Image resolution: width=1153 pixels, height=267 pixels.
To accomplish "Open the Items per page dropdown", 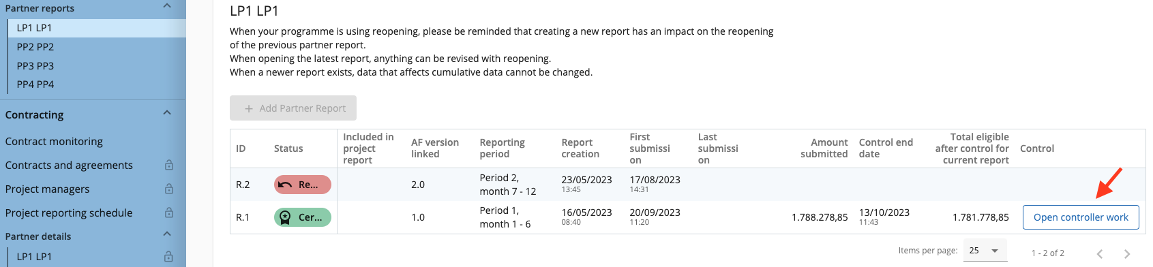I will [x=985, y=251].
